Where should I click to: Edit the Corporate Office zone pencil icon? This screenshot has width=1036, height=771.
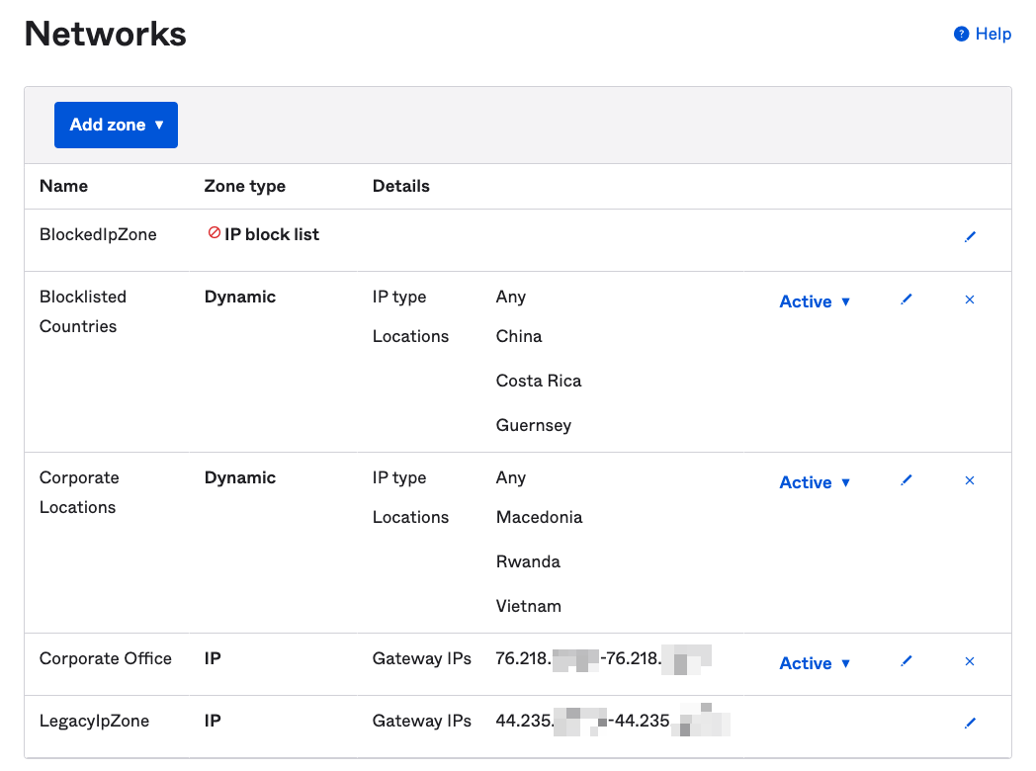click(906, 660)
